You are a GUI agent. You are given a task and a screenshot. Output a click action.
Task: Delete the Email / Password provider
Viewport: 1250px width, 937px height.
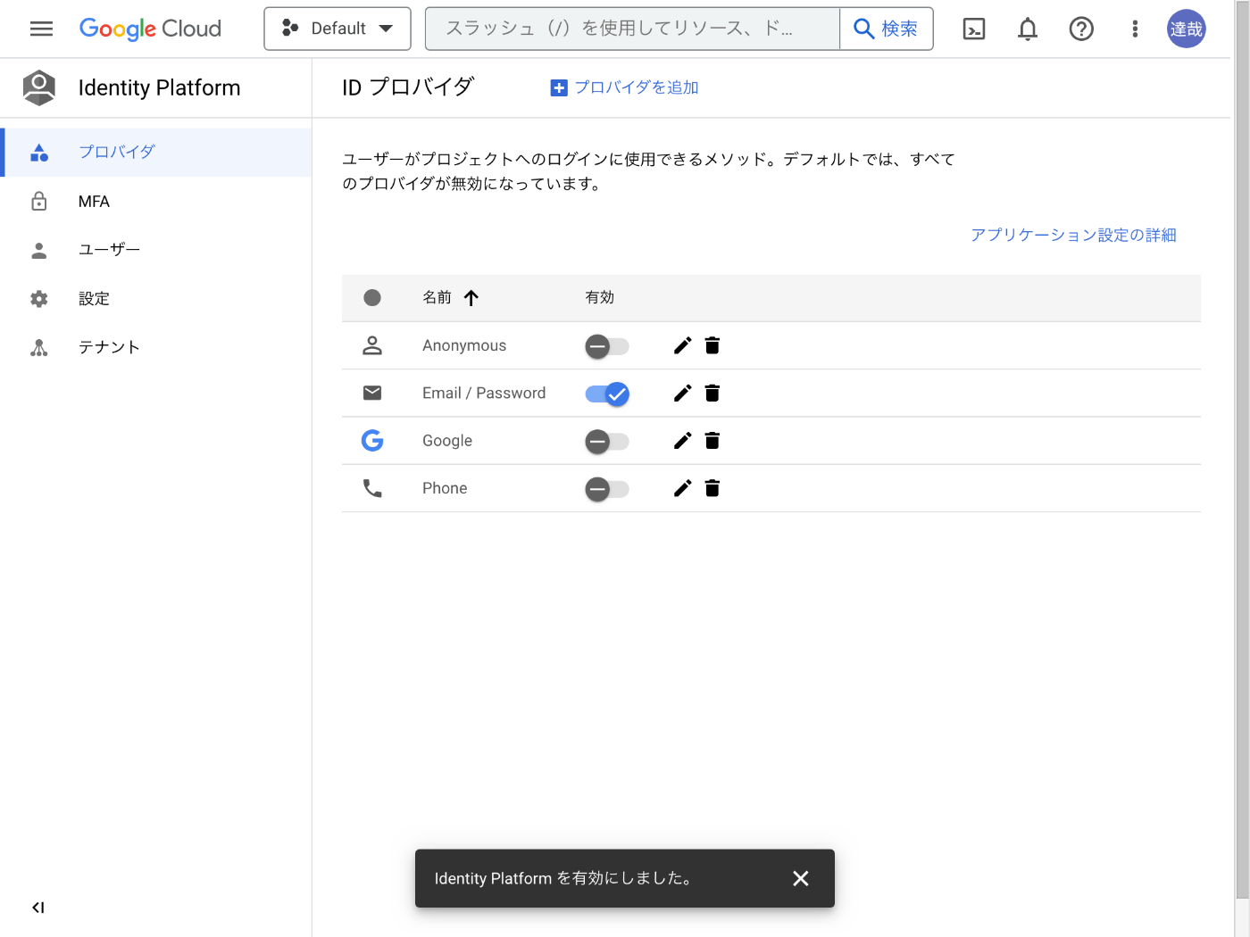(712, 393)
